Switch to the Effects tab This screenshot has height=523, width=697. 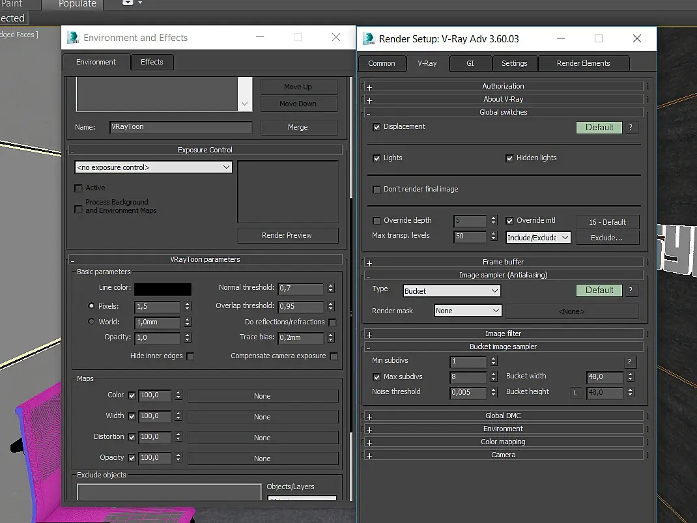(152, 62)
